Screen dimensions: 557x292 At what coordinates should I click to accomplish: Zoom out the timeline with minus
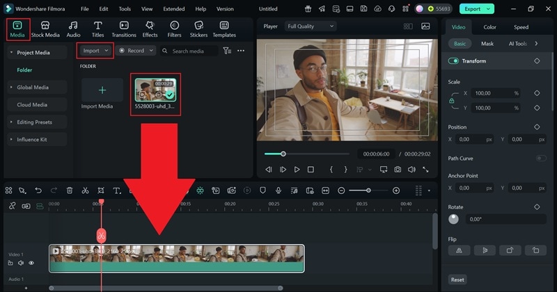(341, 190)
